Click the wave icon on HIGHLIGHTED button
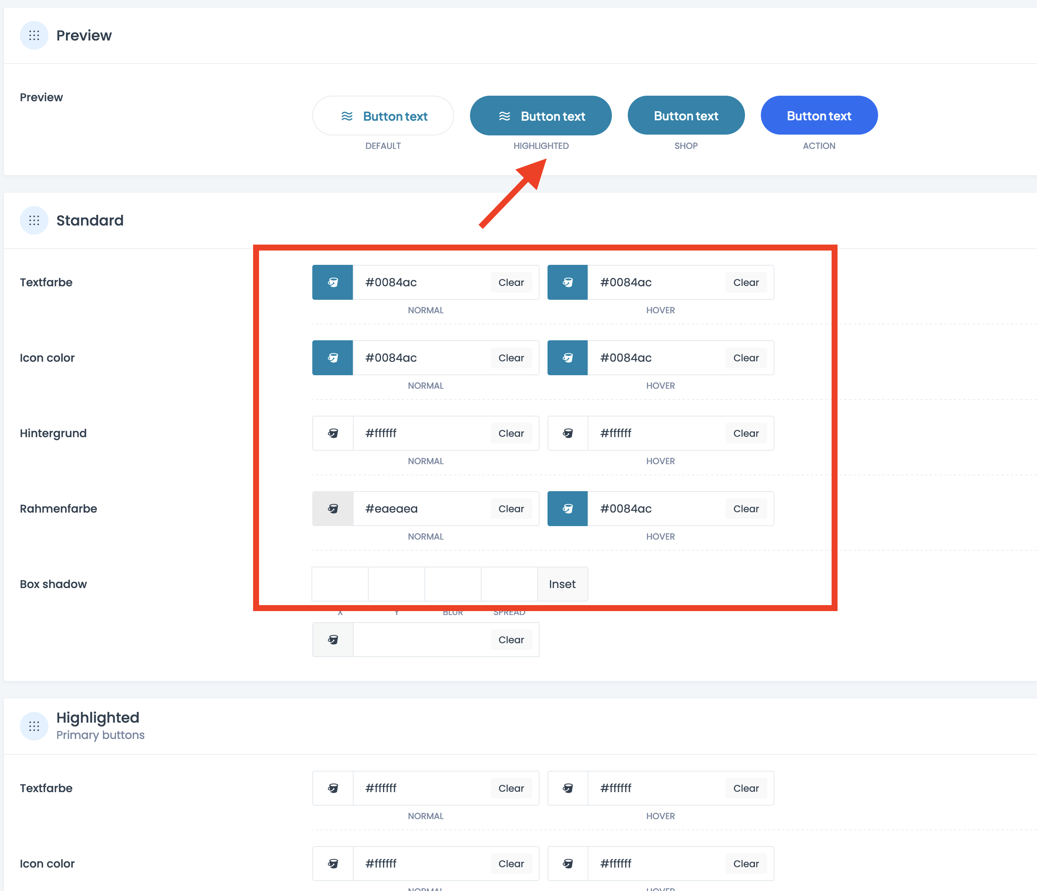The image size is (1037, 891). 503,116
